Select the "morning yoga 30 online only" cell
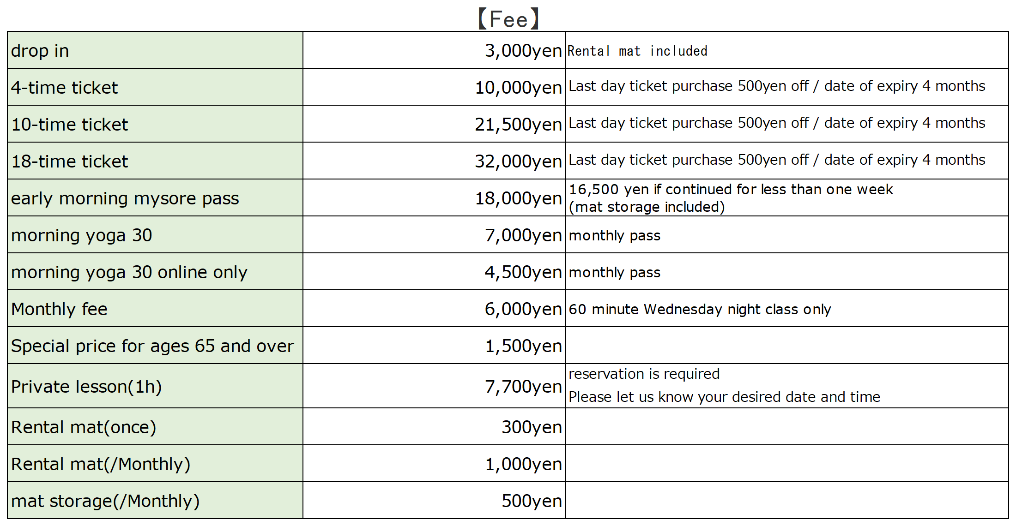Image resolution: width=1016 pixels, height=526 pixels. click(x=129, y=272)
